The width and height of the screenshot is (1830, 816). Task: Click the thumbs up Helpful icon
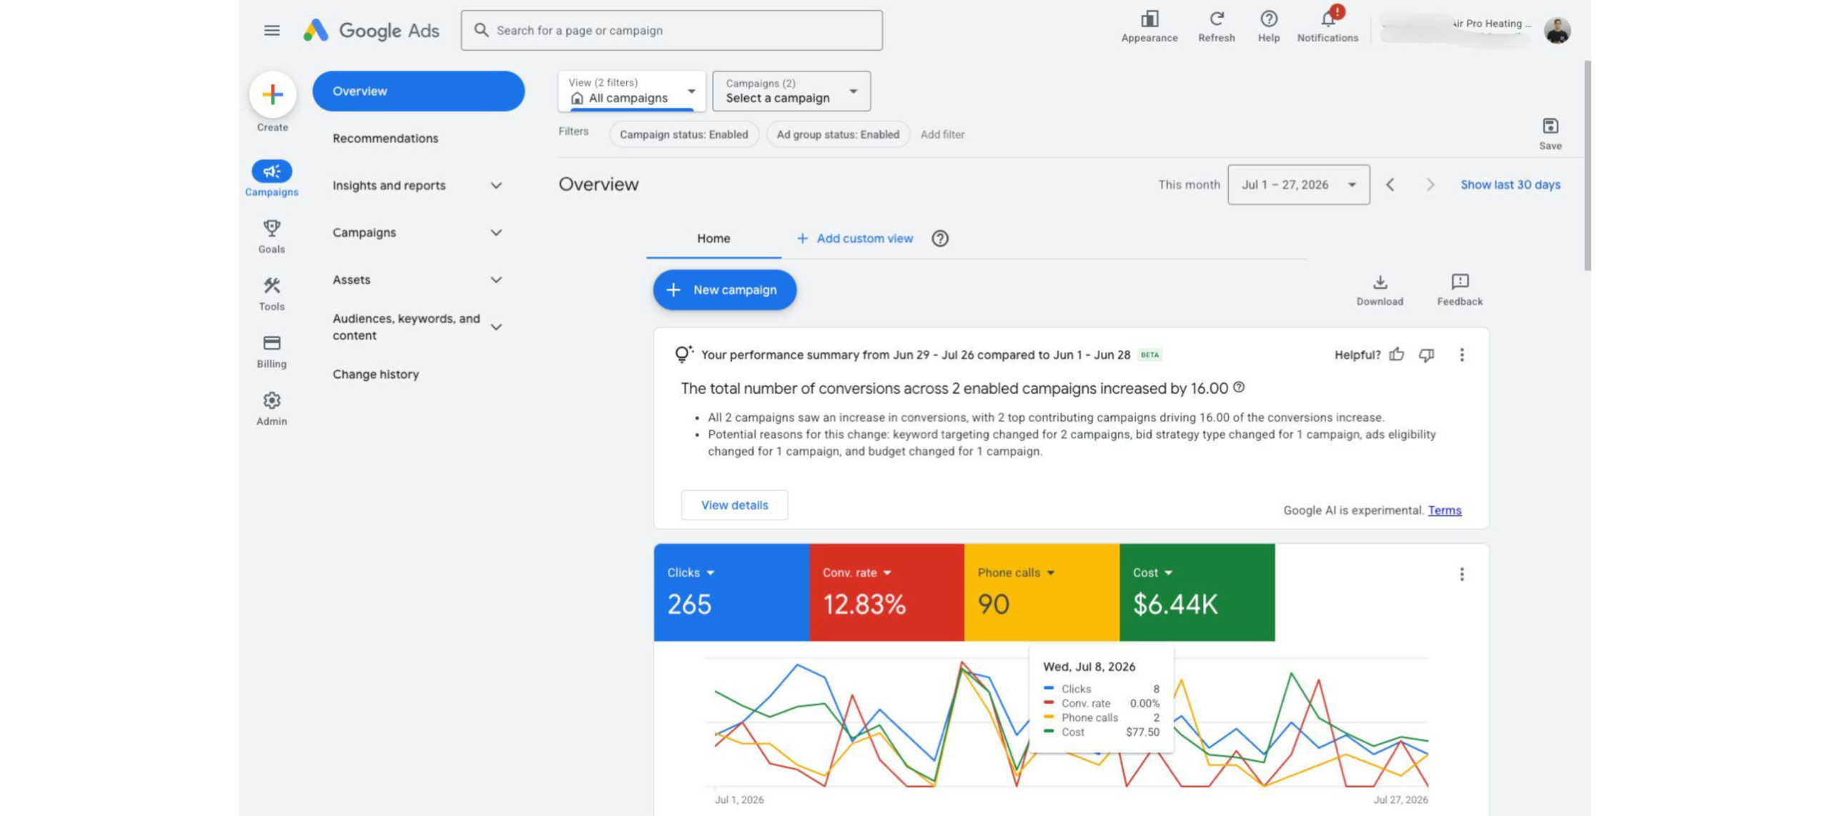tap(1396, 354)
